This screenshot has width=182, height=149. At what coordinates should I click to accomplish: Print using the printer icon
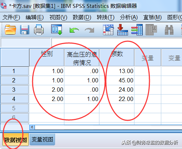pyautogui.click(x=39, y=30)
